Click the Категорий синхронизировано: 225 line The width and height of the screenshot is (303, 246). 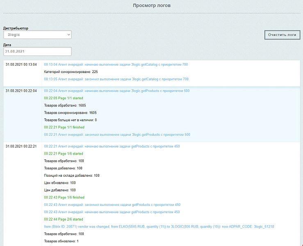71,72
